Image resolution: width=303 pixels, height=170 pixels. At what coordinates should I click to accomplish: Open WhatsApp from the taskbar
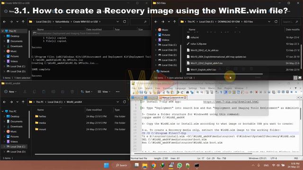point(179,165)
